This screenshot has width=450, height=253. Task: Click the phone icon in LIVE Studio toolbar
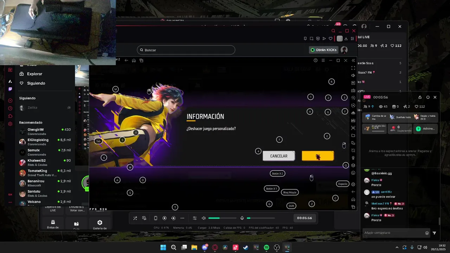point(156,218)
